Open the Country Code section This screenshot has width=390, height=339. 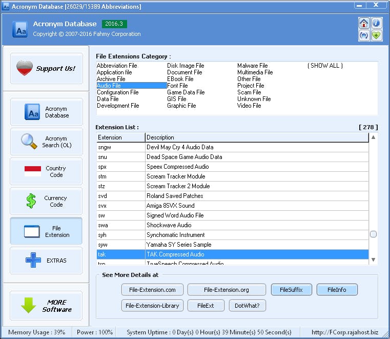[47, 171]
